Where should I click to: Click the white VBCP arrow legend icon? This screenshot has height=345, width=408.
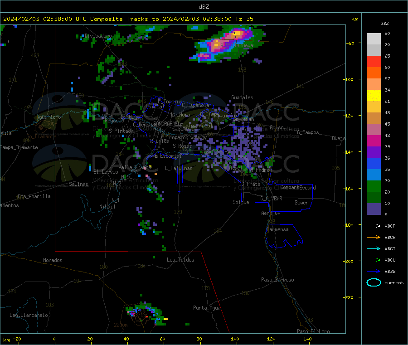click(374, 226)
